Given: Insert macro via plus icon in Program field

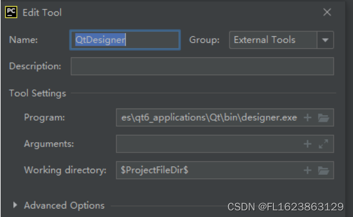Looking at the screenshot, I should tap(308, 118).
